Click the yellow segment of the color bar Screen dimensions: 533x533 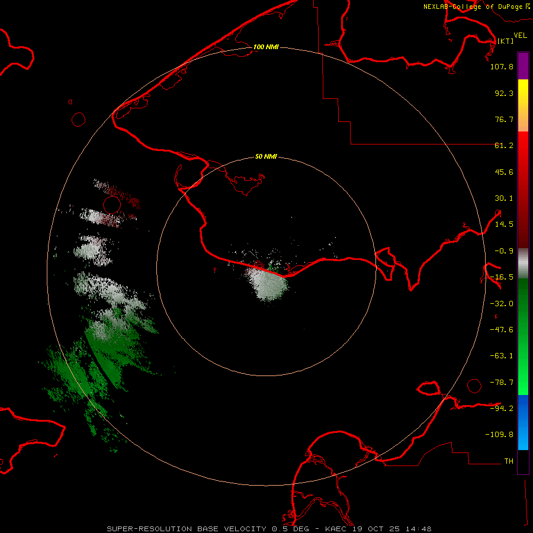pos(523,92)
